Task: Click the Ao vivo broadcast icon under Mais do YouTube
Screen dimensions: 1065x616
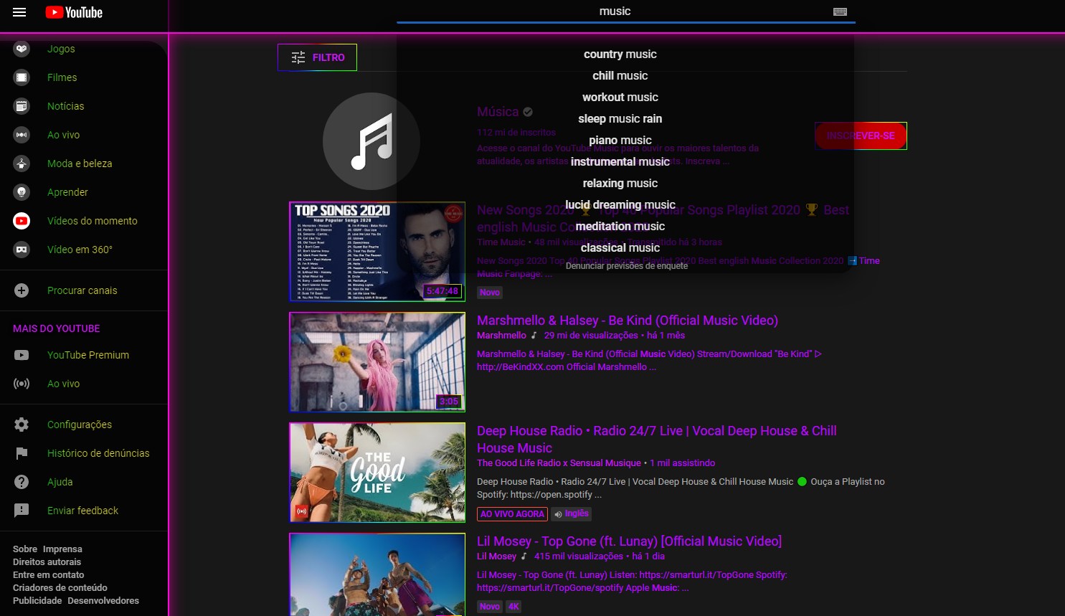Action: pyautogui.click(x=22, y=384)
